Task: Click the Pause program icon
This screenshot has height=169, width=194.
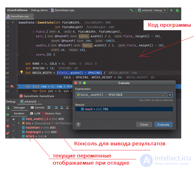Action: (x=8, y=120)
